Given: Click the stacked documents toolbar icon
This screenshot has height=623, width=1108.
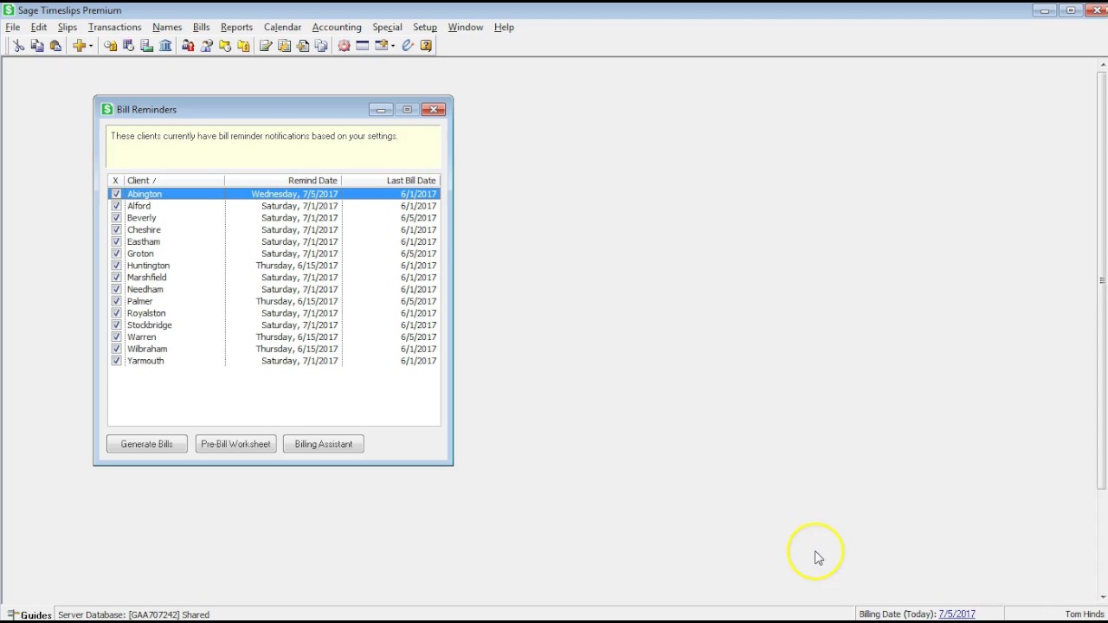Looking at the screenshot, I should pos(321,46).
